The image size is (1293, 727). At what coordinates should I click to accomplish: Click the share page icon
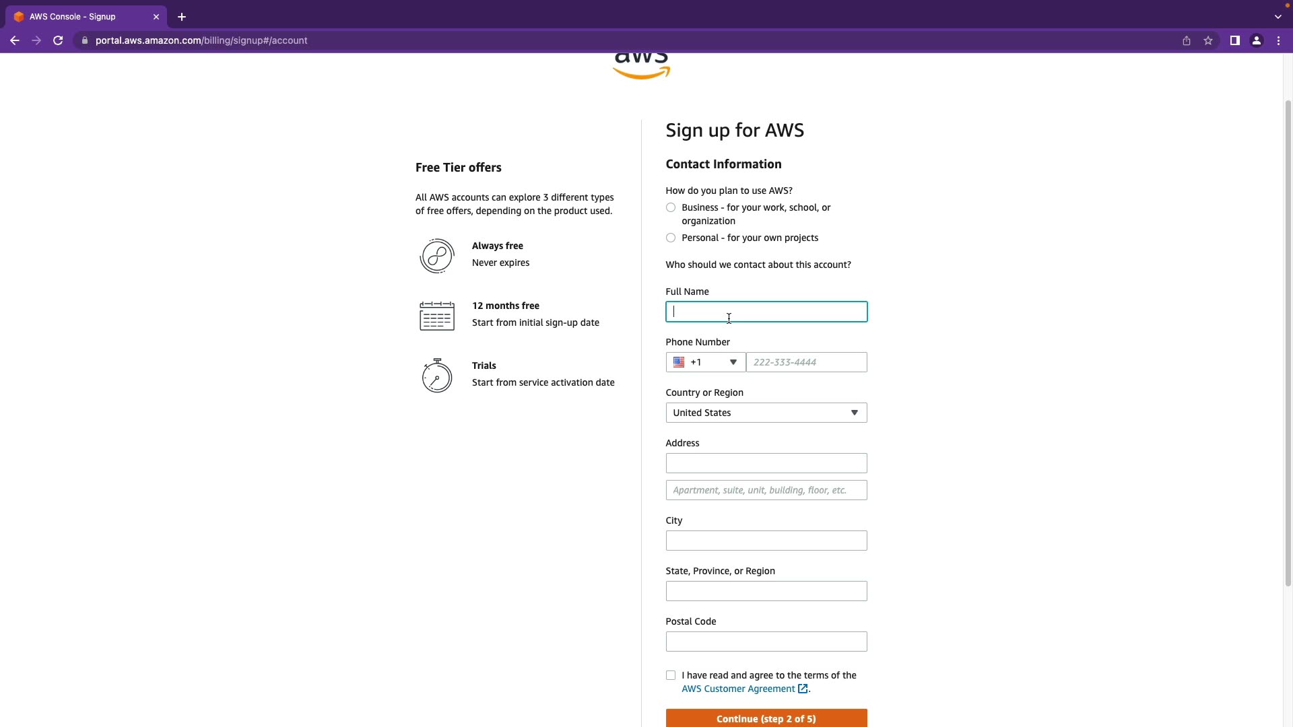click(x=1187, y=40)
